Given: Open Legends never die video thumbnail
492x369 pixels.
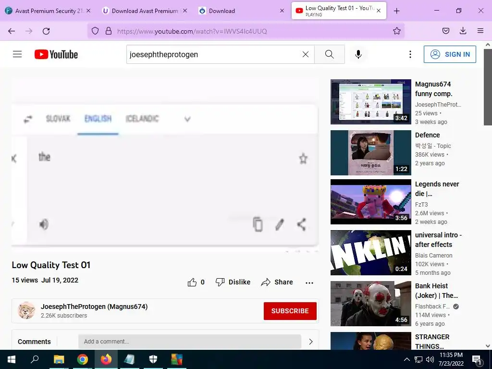Looking at the screenshot, I should pos(370,201).
